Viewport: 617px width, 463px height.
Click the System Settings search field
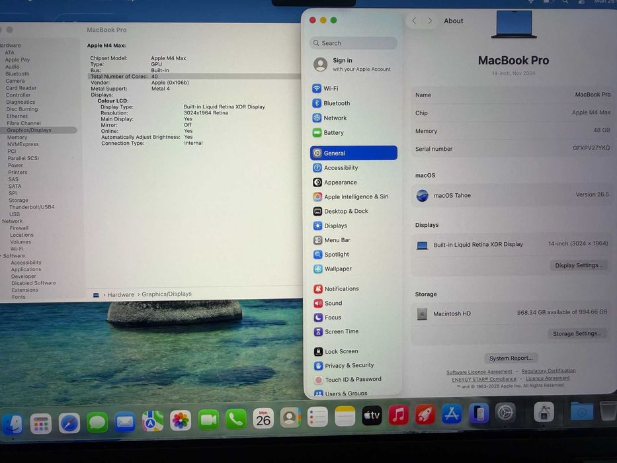(x=353, y=43)
